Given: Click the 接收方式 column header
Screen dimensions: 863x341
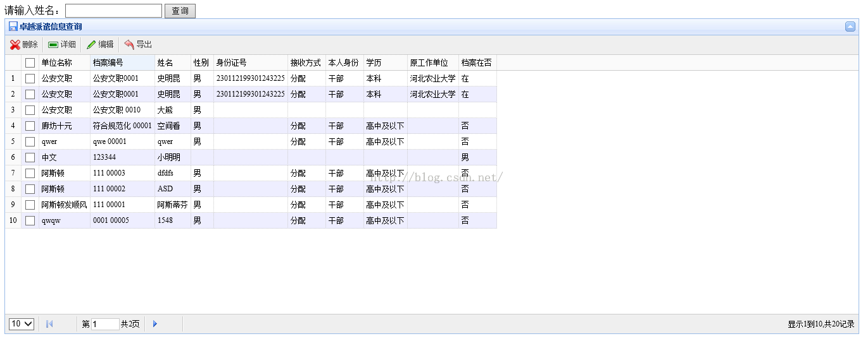Looking at the screenshot, I should [307, 63].
